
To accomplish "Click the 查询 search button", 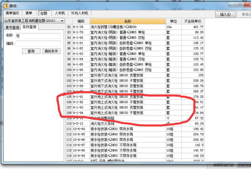I will tap(31, 51).
